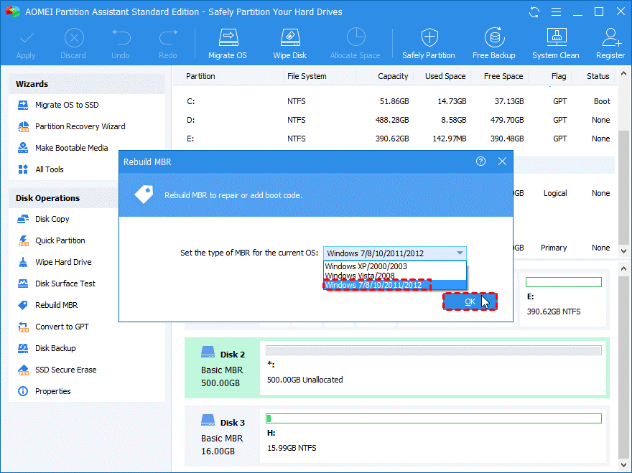Image resolution: width=632 pixels, height=473 pixels.
Task: Select Disk 3 H: partition bar
Action: pos(434,418)
